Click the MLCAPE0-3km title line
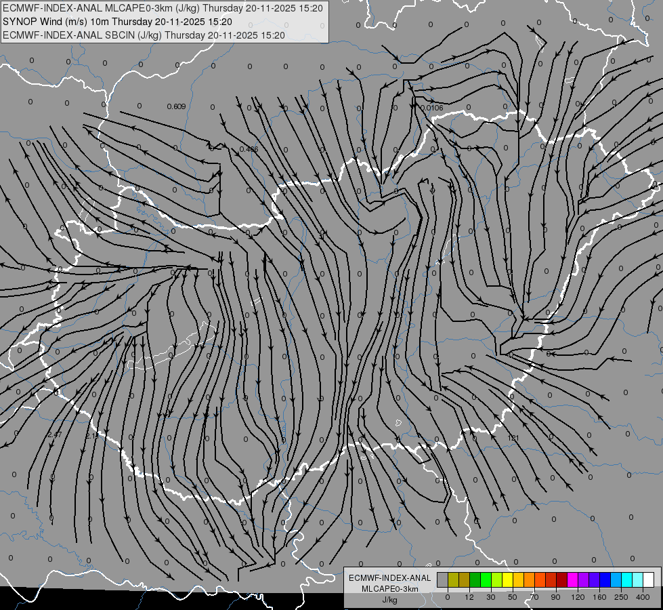This screenshot has height=610, width=663. coord(163,8)
